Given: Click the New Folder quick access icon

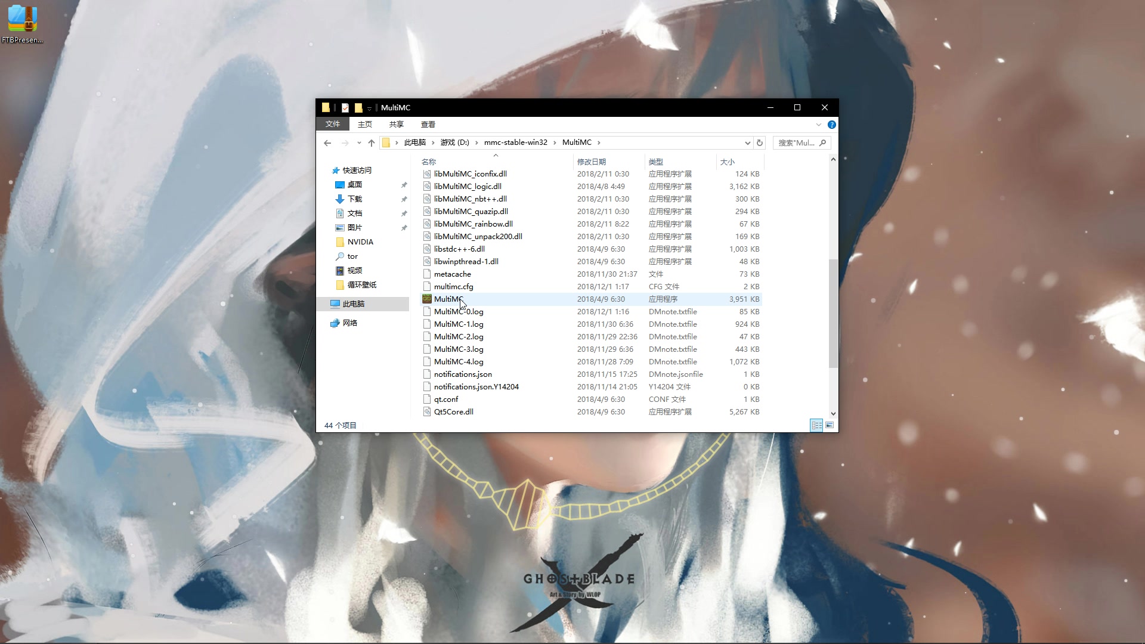Looking at the screenshot, I should click(x=358, y=108).
